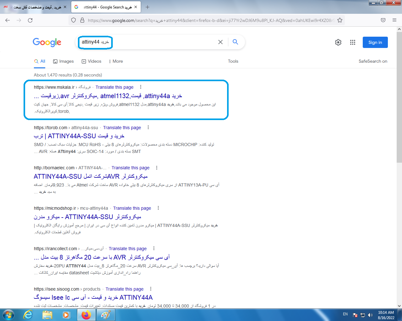
Task: Clear the search box with the X
Action: 220,42
